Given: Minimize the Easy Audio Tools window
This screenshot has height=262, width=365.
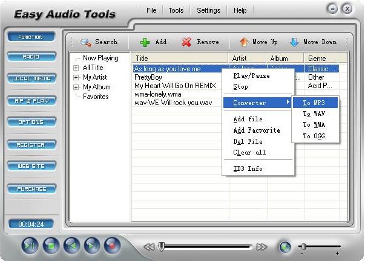Looking at the screenshot, I should tap(332, 9).
